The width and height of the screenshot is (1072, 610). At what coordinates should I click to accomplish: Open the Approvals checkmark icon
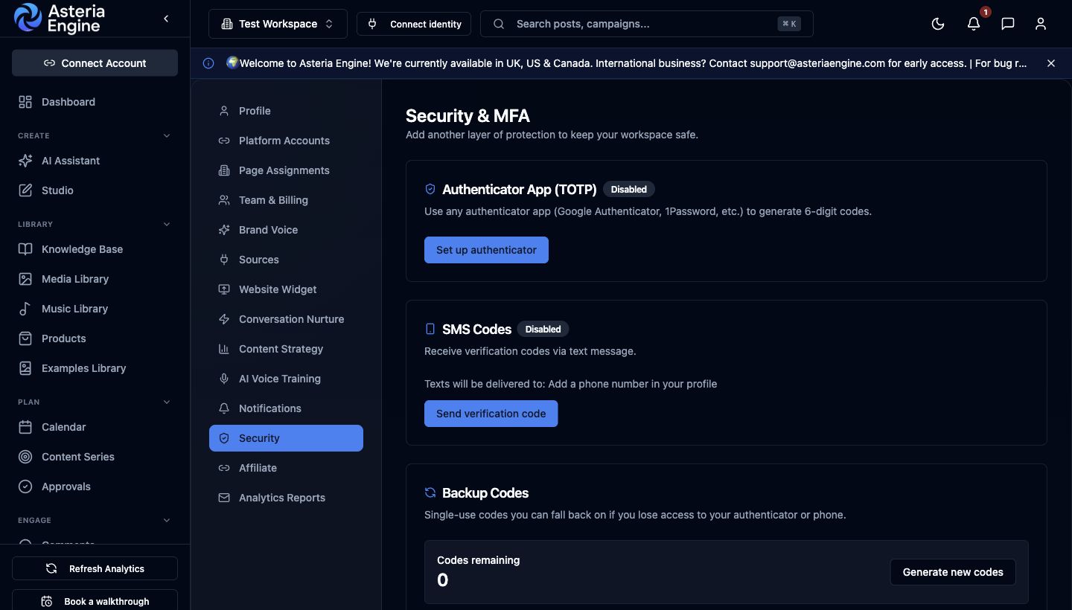point(25,487)
